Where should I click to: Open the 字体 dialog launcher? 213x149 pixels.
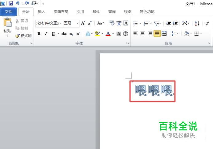[127, 43]
